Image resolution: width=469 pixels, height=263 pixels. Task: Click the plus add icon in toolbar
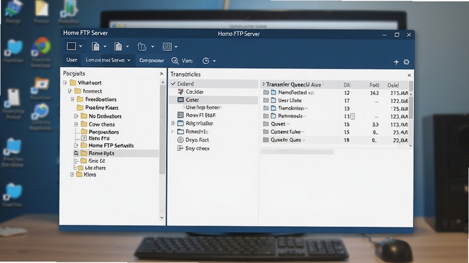pos(396,62)
